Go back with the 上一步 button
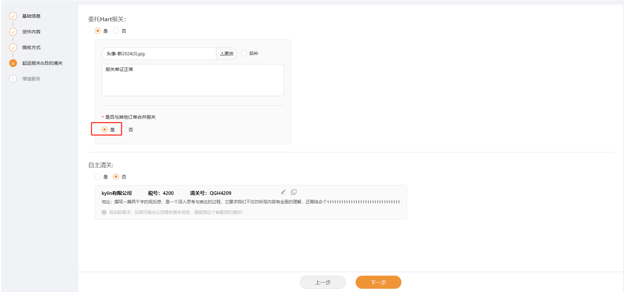 [323, 282]
